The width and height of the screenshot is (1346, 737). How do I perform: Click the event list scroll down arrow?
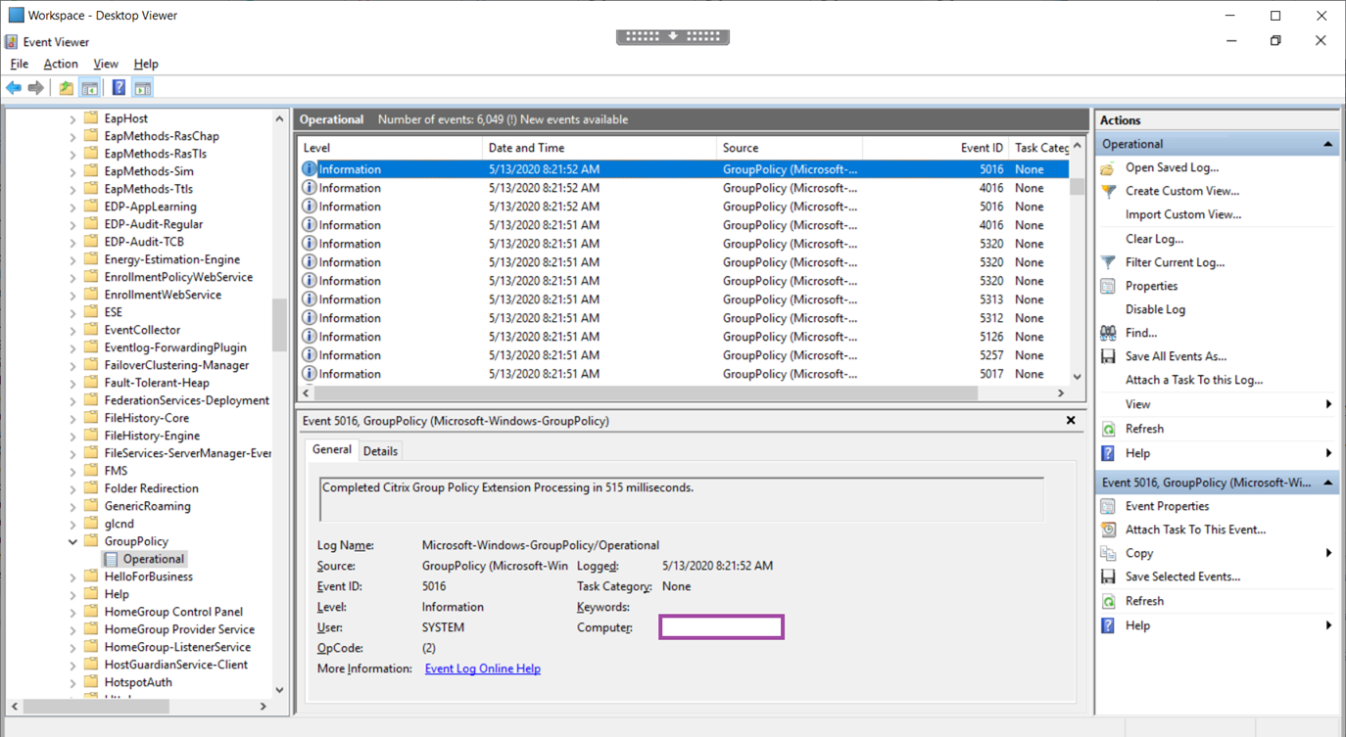[1077, 376]
